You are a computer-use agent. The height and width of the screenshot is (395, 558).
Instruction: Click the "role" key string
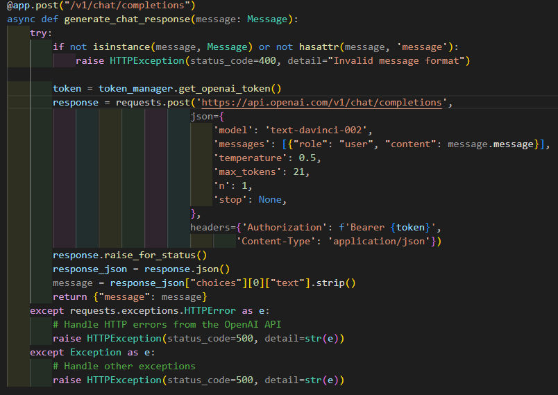(x=310, y=144)
